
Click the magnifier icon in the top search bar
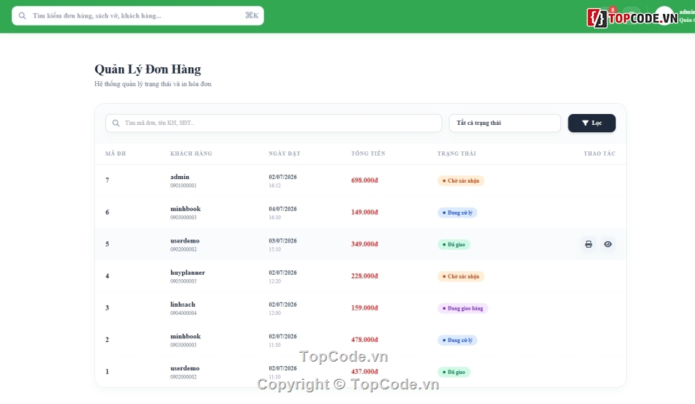pyautogui.click(x=22, y=15)
